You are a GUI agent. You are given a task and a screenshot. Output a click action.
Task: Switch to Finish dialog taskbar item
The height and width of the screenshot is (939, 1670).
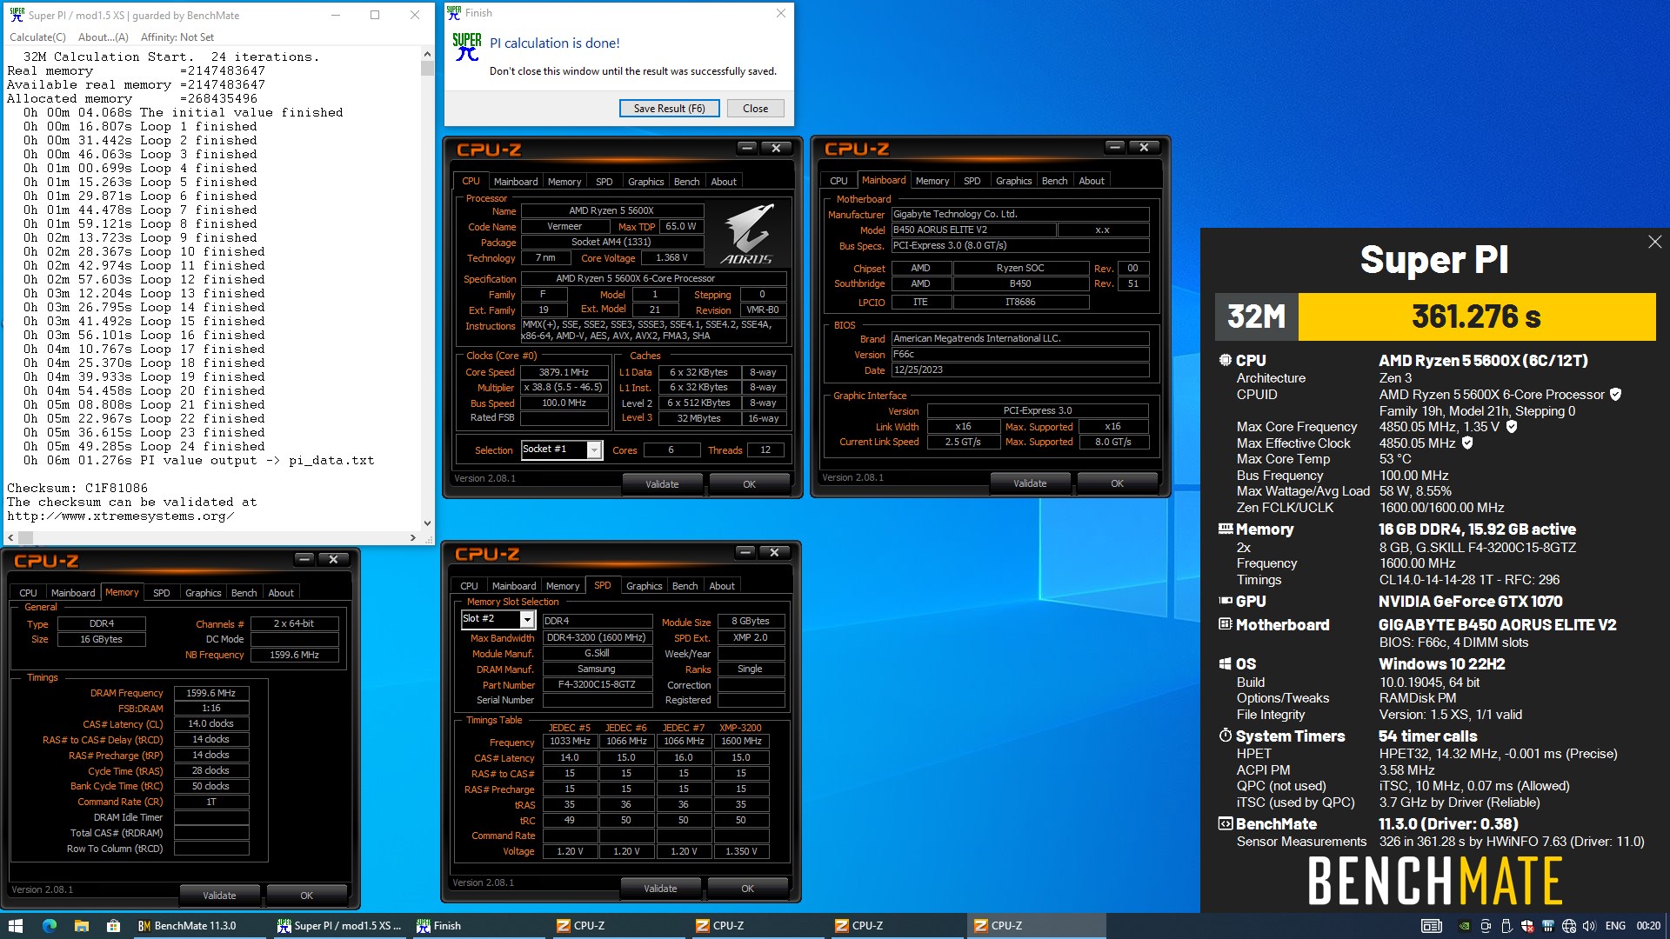tap(478, 926)
